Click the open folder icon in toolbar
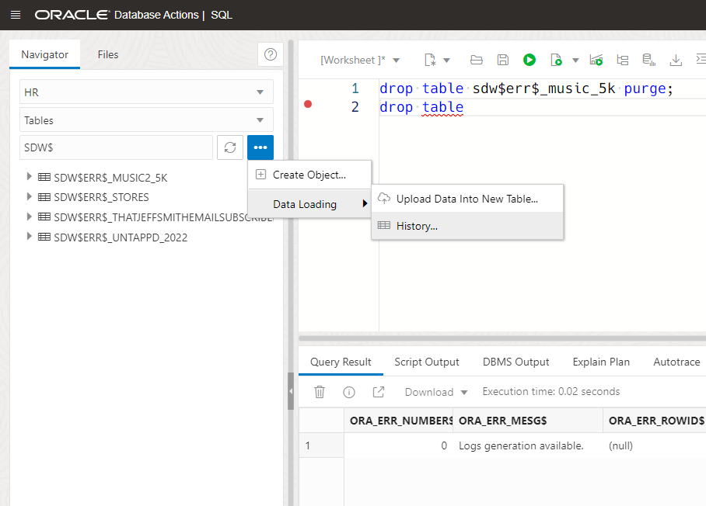This screenshot has height=506, width=706. (x=477, y=60)
